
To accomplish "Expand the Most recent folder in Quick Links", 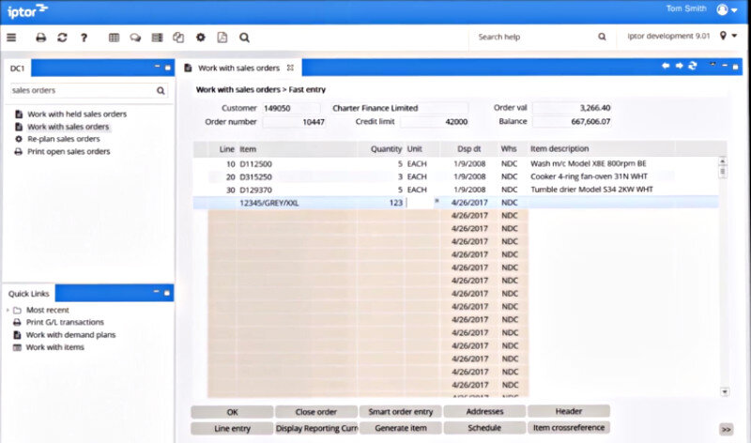I will [x=8, y=310].
